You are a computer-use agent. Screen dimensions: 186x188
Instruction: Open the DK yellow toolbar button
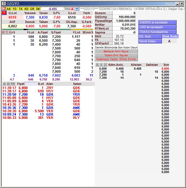[38, 9]
